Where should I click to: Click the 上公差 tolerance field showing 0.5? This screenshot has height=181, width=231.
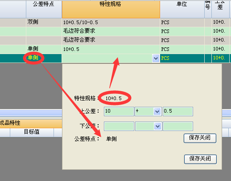pyautogui.click(x=178, y=111)
